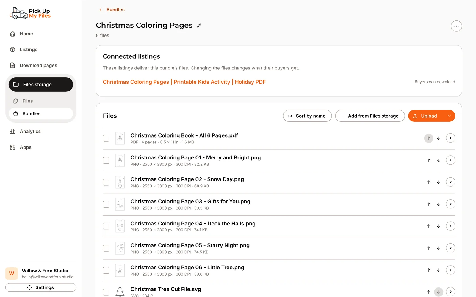This screenshot has width=476, height=297.
Task: Move Starry Night.png up
Action: coord(429,248)
